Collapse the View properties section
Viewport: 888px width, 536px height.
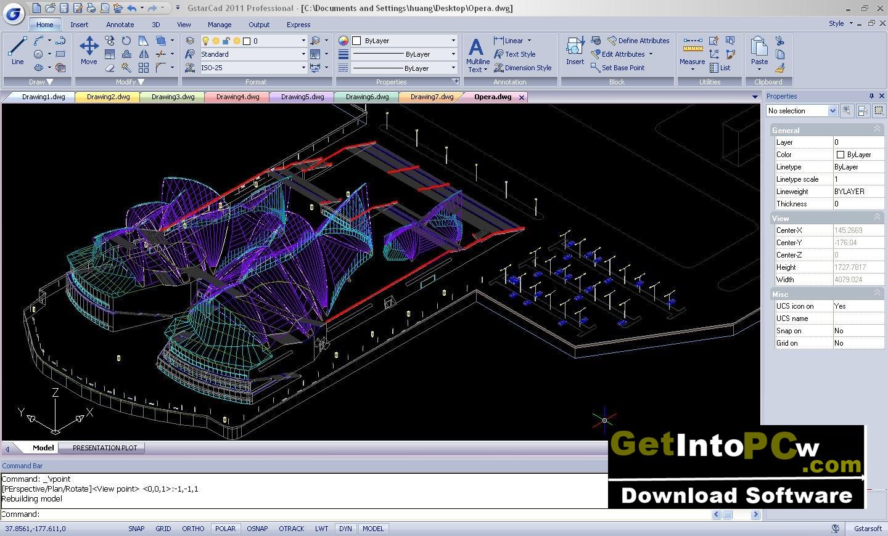pos(876,217)
